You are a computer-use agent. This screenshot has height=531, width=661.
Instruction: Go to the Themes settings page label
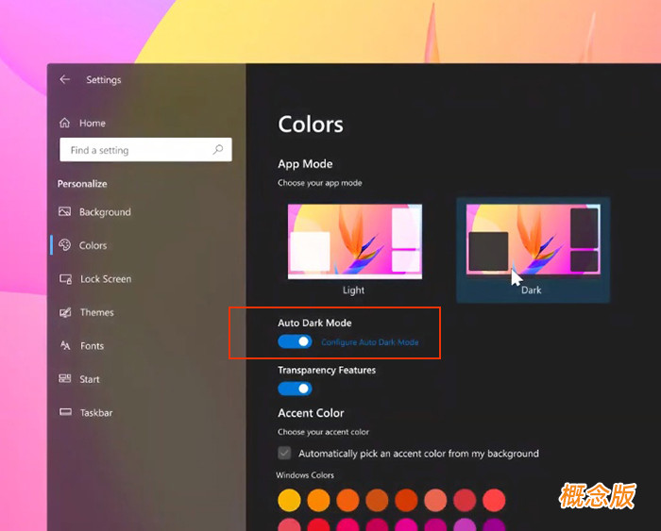coord(96,312)
